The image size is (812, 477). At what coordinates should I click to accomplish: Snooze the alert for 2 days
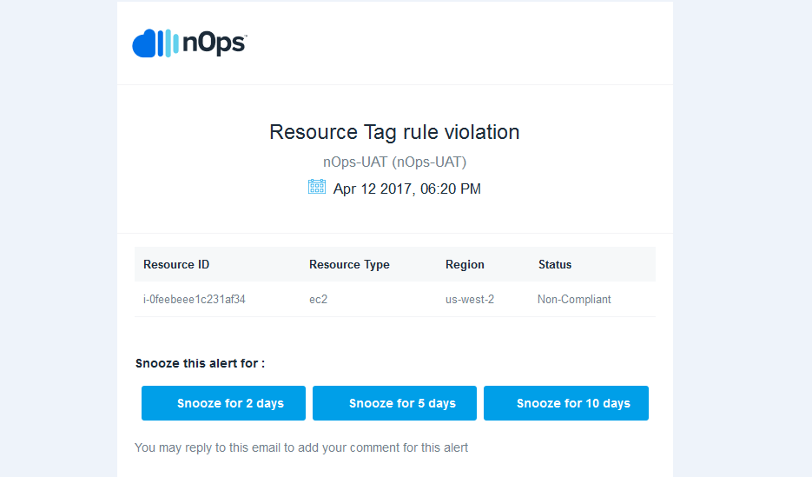click(223, 403)
